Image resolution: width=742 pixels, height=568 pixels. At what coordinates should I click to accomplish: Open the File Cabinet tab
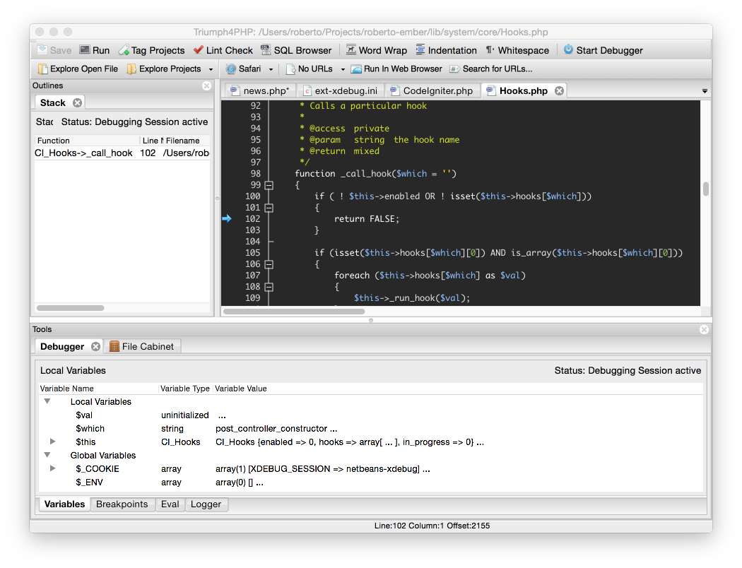[142, 347]
